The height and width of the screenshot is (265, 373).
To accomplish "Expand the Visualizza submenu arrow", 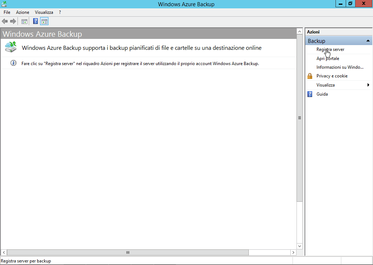I will pyautogui.click(x=368, y=85).
